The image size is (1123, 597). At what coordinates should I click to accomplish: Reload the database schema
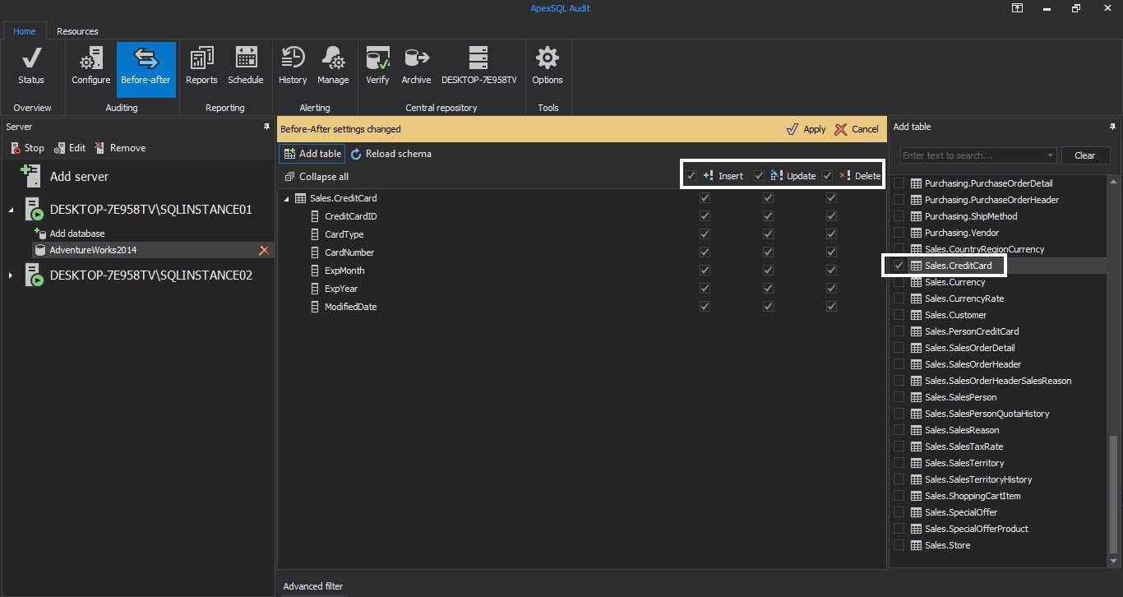pos(391,154)
